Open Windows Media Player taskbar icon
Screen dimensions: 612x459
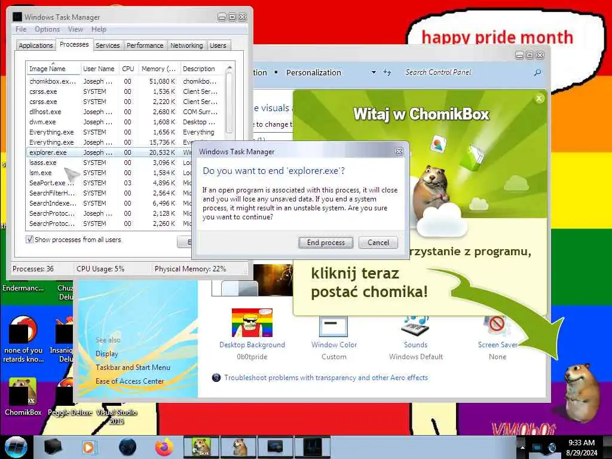(89, 447)
